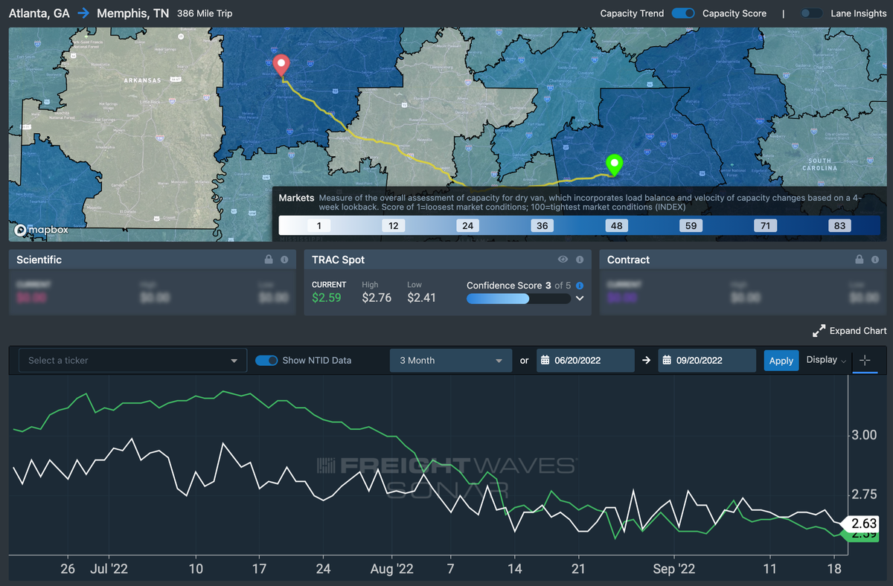Click the 386 Mile Trip text

(x=205, y=13)
